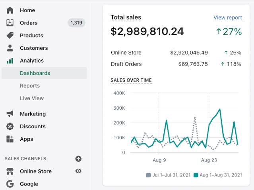Click the Customers person icon
The image size is (254, 190).
point(10,48)
